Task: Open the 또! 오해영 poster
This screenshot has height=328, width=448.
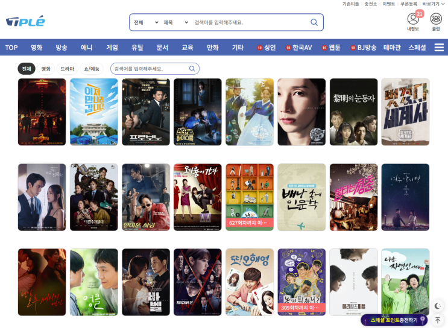Action: (x=250, y=282)
